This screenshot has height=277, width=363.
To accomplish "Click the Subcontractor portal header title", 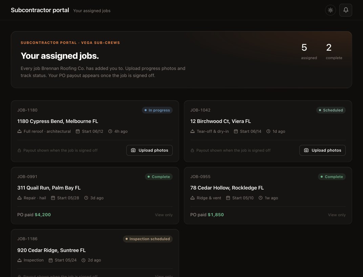I will tap(40, 10).
